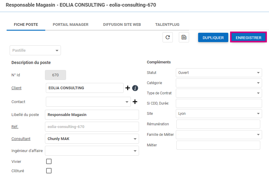Click the Dupliquer button
269x177 pixels.
point(213,38)
